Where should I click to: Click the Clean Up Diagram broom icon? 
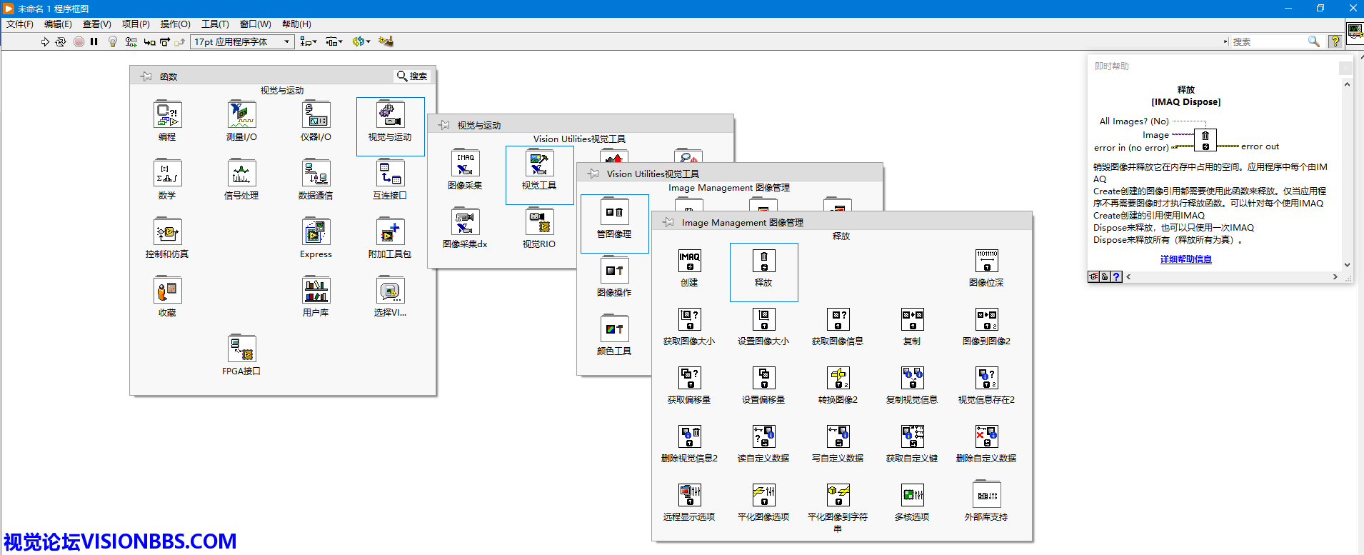click(386, 41)
